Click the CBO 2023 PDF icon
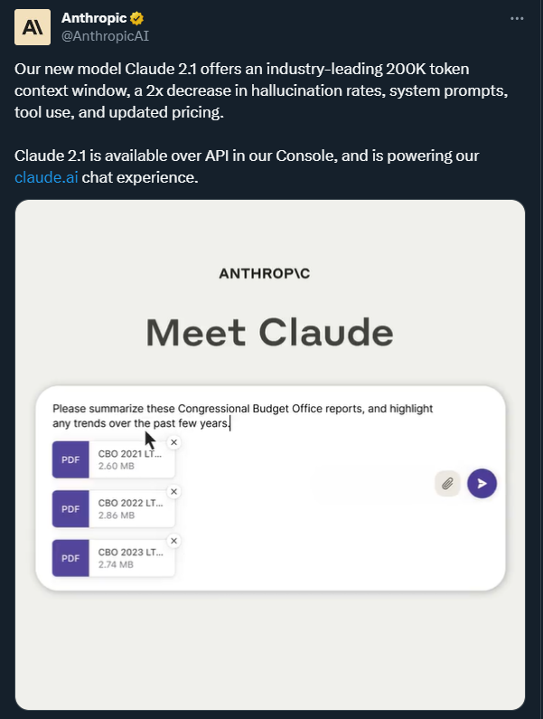 coord(70,558)
